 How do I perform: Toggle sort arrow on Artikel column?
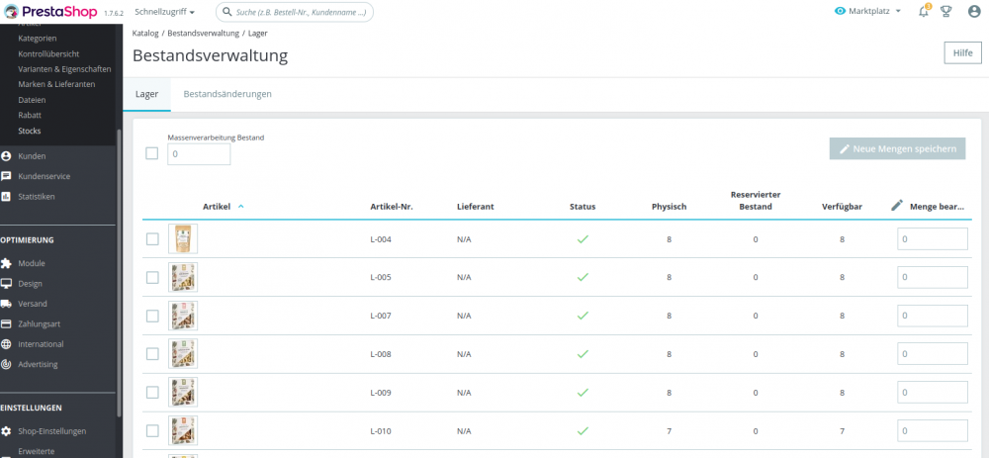(x=241, y=207)
